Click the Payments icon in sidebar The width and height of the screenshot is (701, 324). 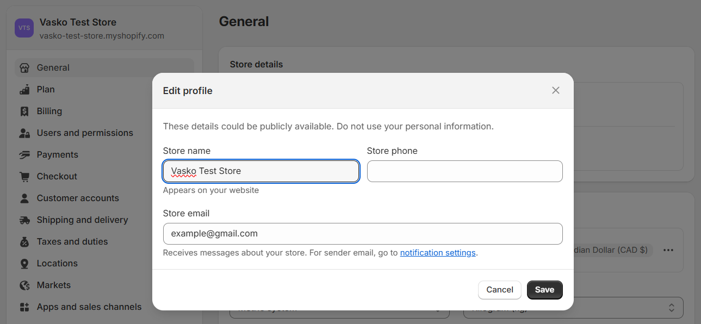[x=24, y=155]
